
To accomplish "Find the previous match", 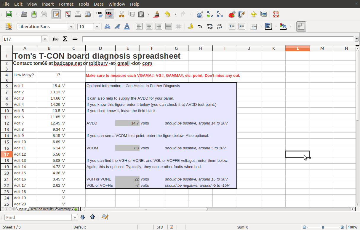I will click(92, 217).
